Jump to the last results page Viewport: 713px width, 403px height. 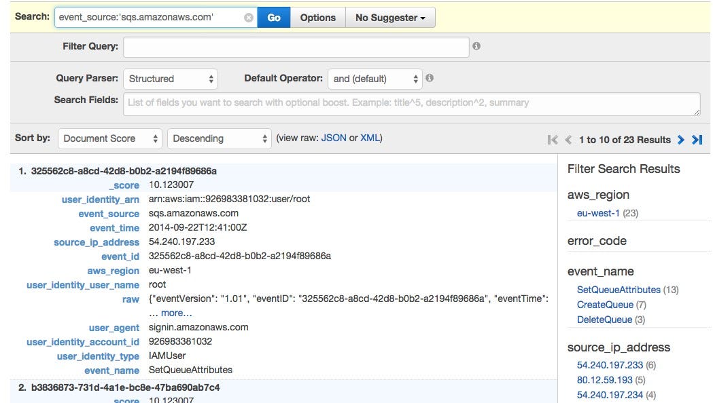point(696,139)
